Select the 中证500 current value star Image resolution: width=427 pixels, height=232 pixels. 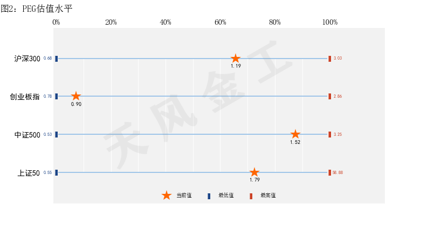tap(295, 134)
